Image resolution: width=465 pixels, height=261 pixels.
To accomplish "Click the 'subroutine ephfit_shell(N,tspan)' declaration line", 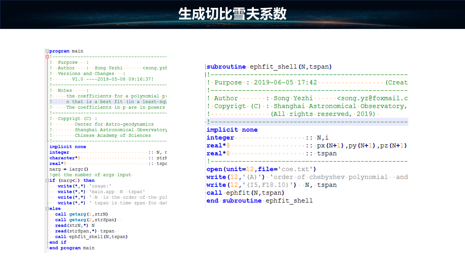I will tap(269, 67).
